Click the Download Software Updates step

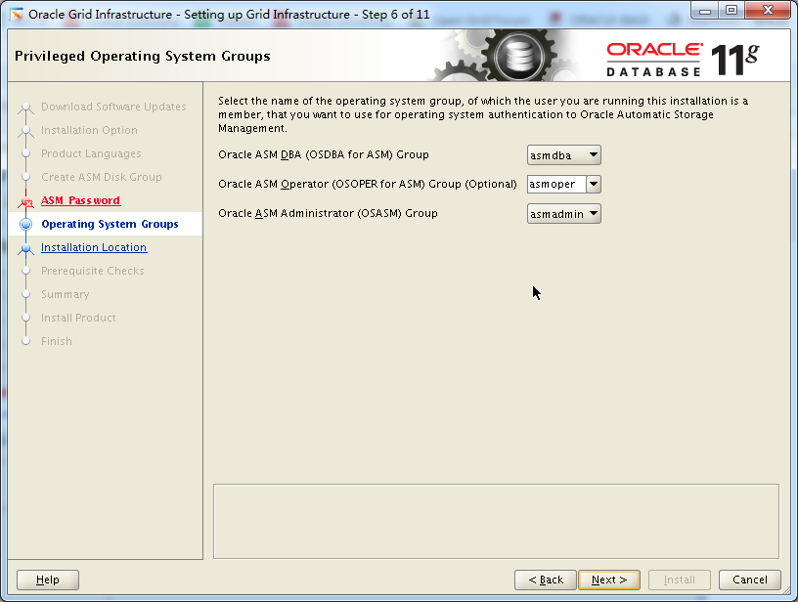113,107
